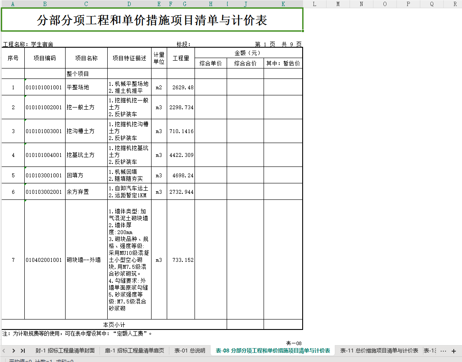Select quantity cell 4422.309
The width and height of the screenshot is (462, 362).
[181, 155]
